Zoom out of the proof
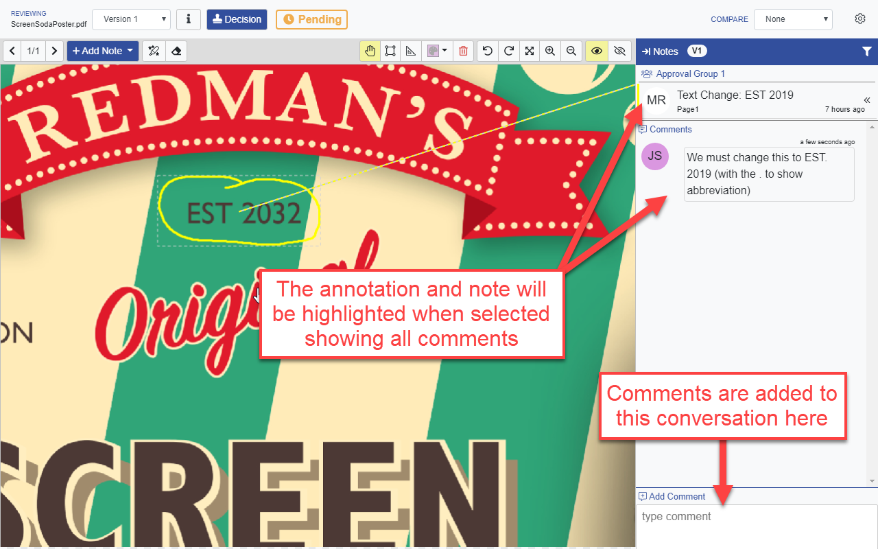878x549 pixels. click(x=571, y=51)
